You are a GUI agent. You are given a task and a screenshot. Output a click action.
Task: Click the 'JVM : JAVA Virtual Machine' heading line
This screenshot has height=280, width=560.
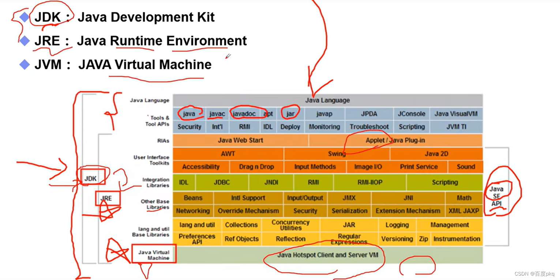123,65
